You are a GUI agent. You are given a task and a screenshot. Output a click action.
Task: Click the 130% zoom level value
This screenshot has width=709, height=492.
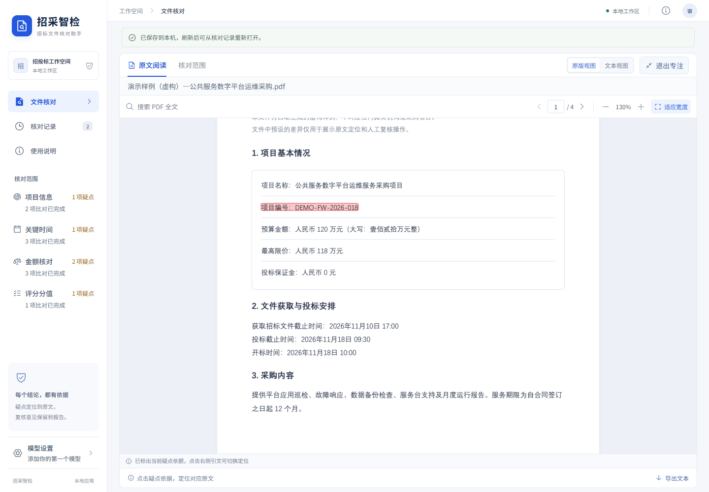coord(623,107)
